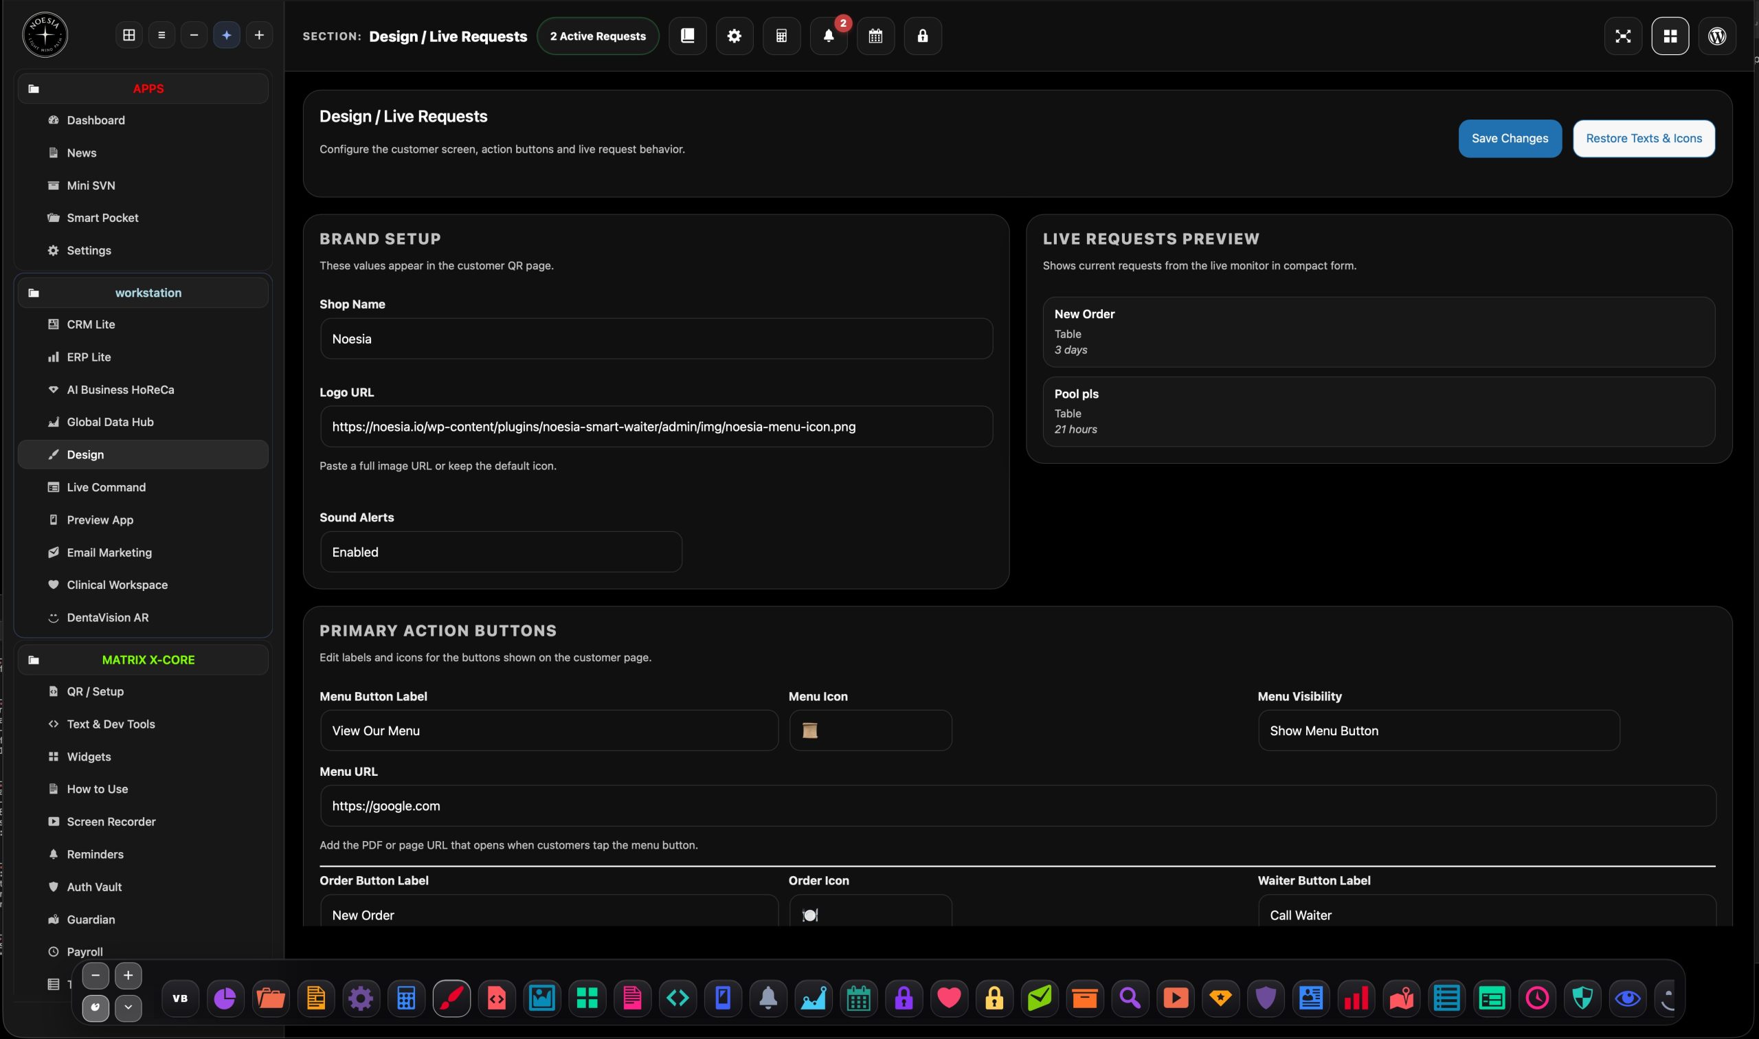The height and width of the screenshot is (1039, 1759).
Task: Open the VB dock icon
Action: [x=180, y=998]
